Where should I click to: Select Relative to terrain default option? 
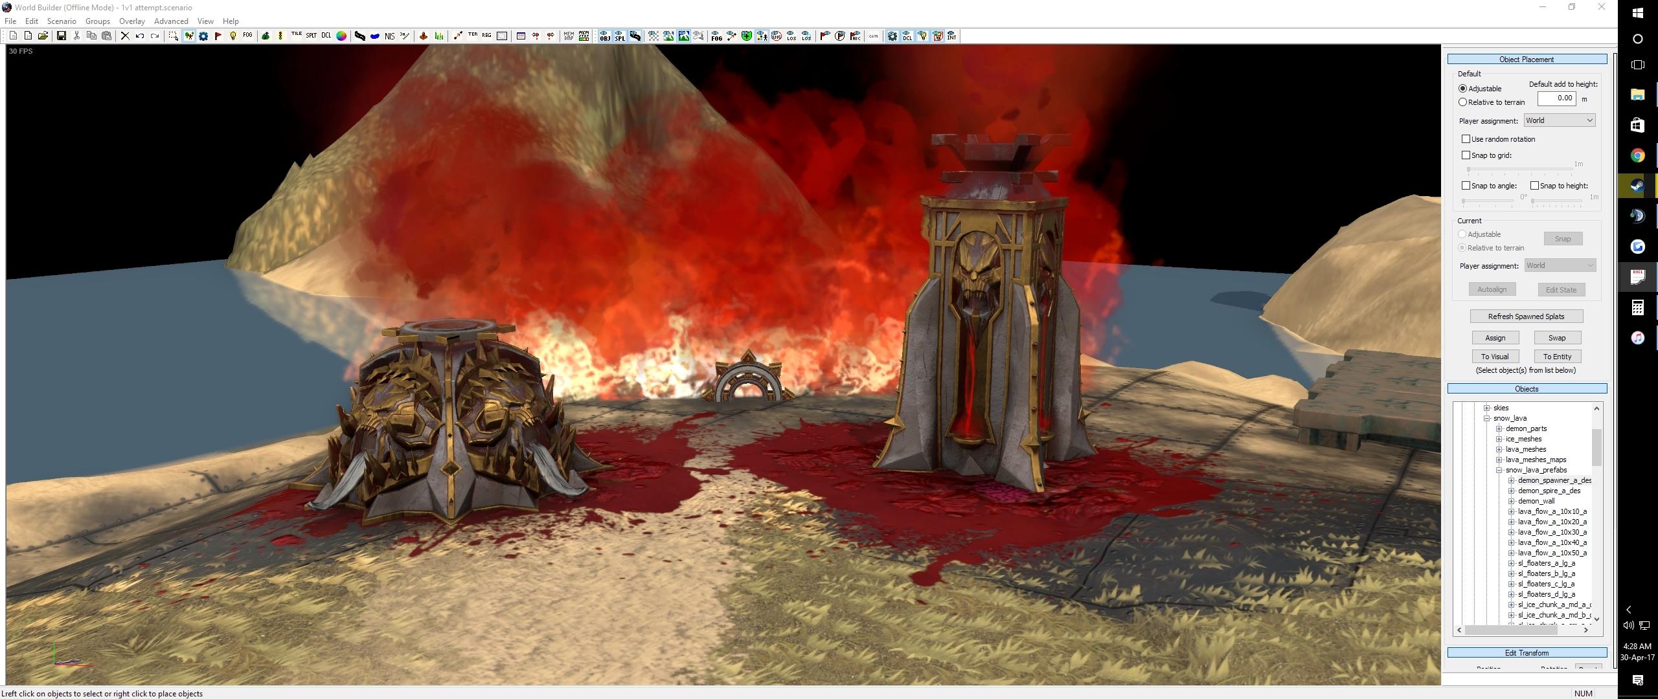[x=1462, y=102]
